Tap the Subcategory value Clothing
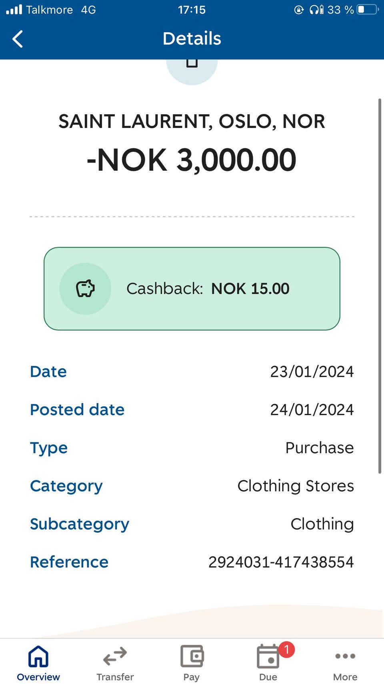 [322, 524]
